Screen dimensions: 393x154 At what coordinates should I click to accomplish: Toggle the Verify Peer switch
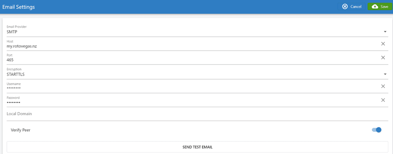pyautogui.click(x=376, y=130)
